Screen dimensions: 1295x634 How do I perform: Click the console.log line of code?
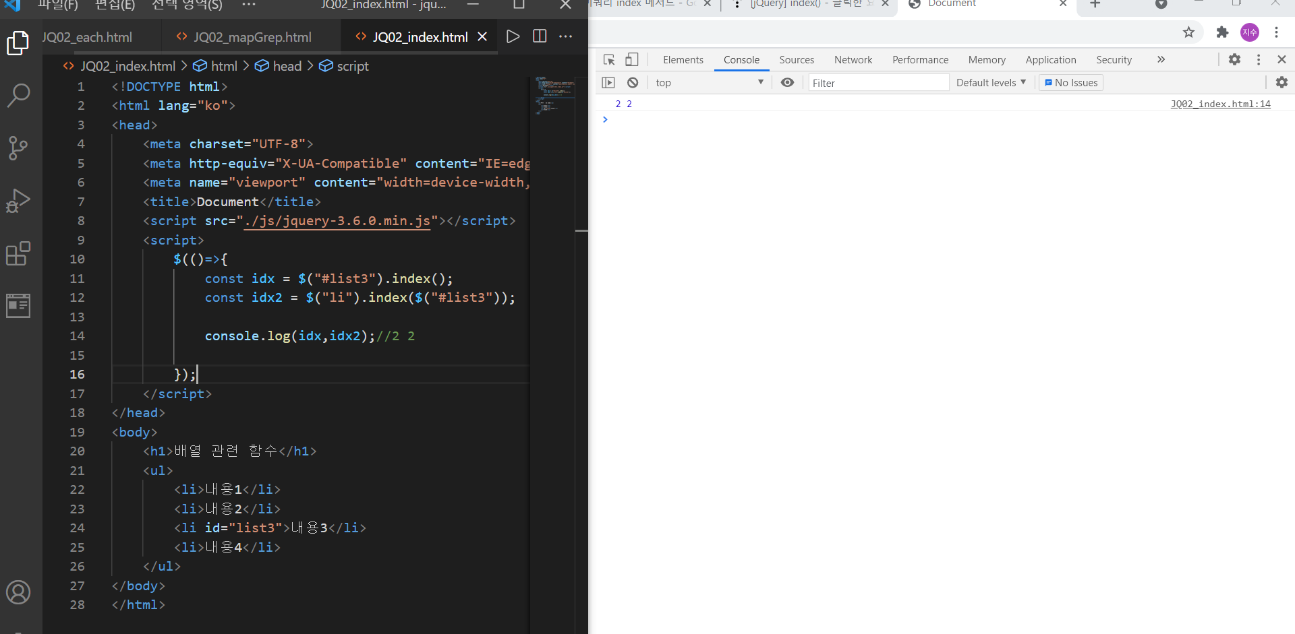click(x=310, y=336)
